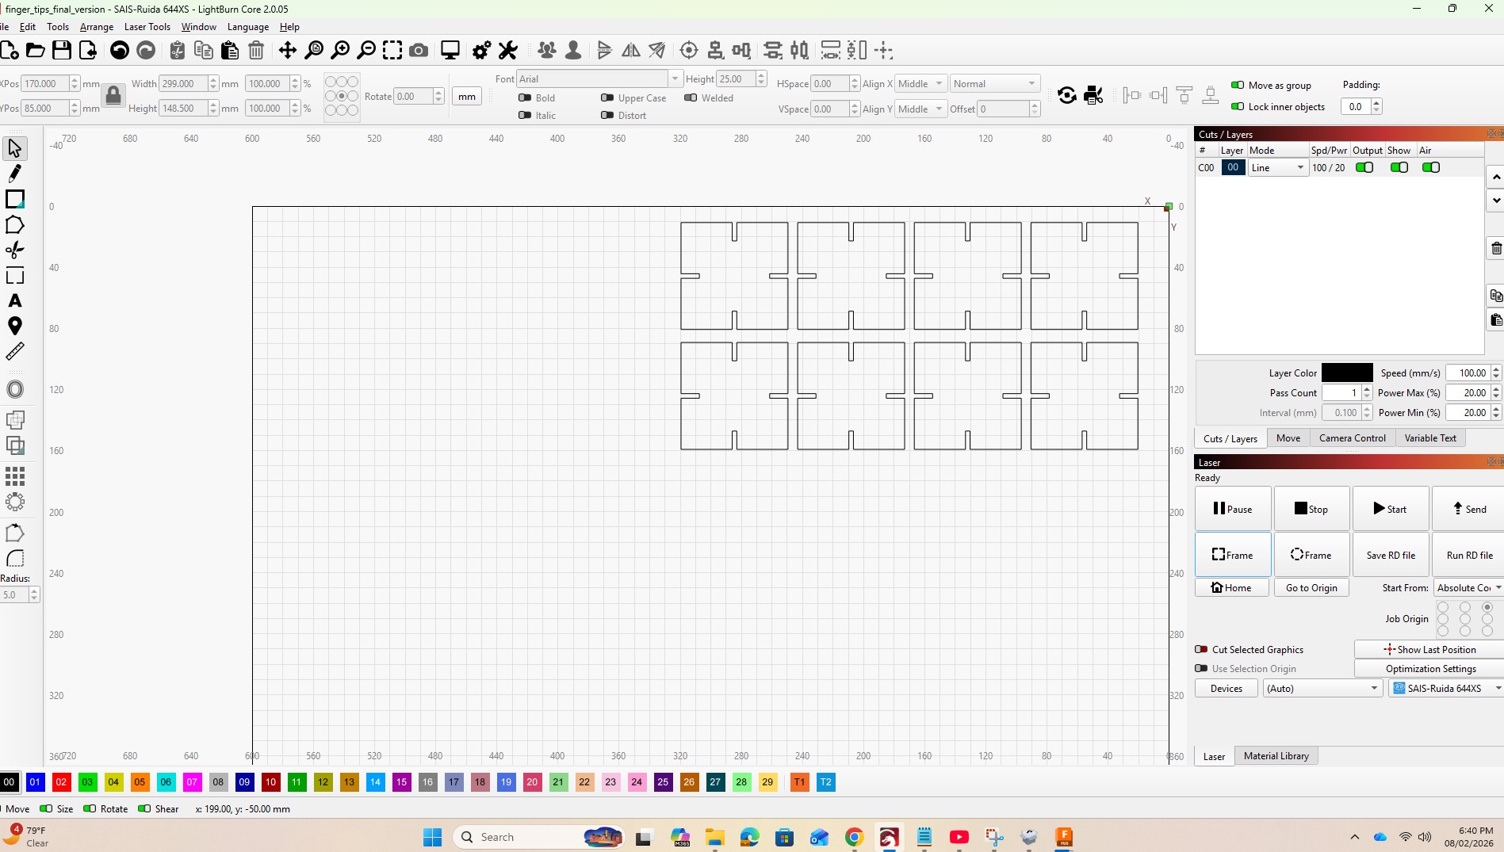The height and width of the screenshot is (852, 1504).
Task: Enable Cut Selected Graphics
Action: click(1202, 649)
